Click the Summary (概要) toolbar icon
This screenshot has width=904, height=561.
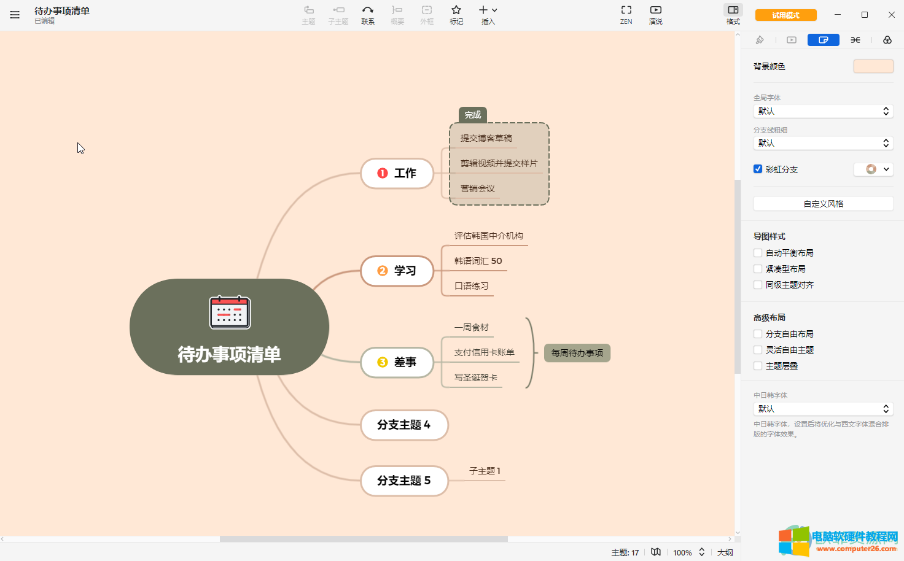click(x=397, y=15)
